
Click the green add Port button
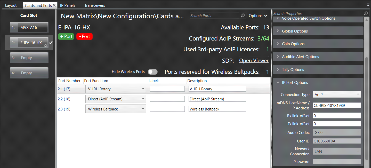click(x=66, y=36)
